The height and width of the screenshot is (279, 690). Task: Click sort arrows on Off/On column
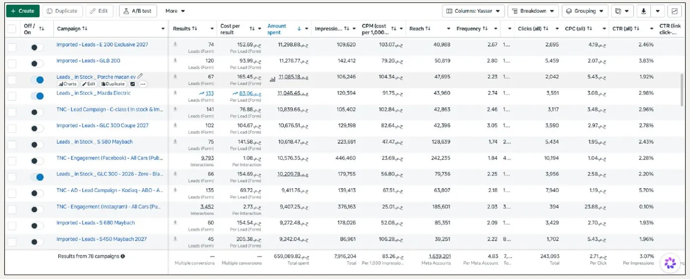coord(41,29)
